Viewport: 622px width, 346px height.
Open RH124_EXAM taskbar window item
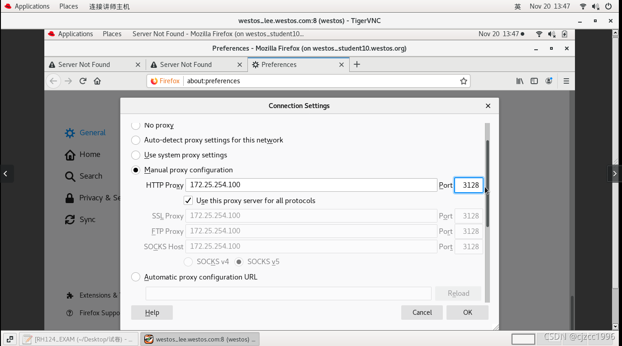click(79, 339)
